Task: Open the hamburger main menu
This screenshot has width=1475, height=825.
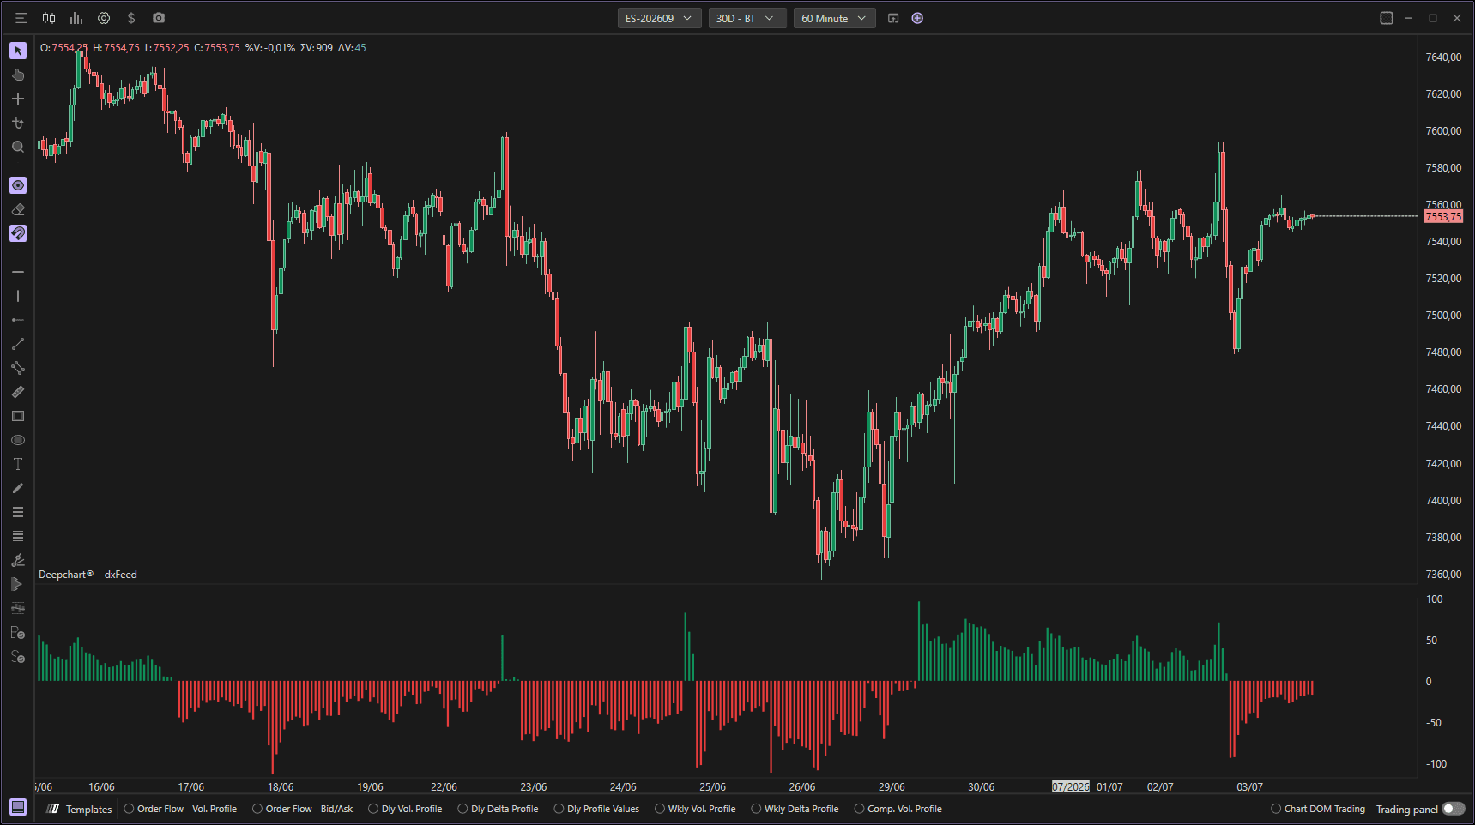Action: [x=21, y=18]
